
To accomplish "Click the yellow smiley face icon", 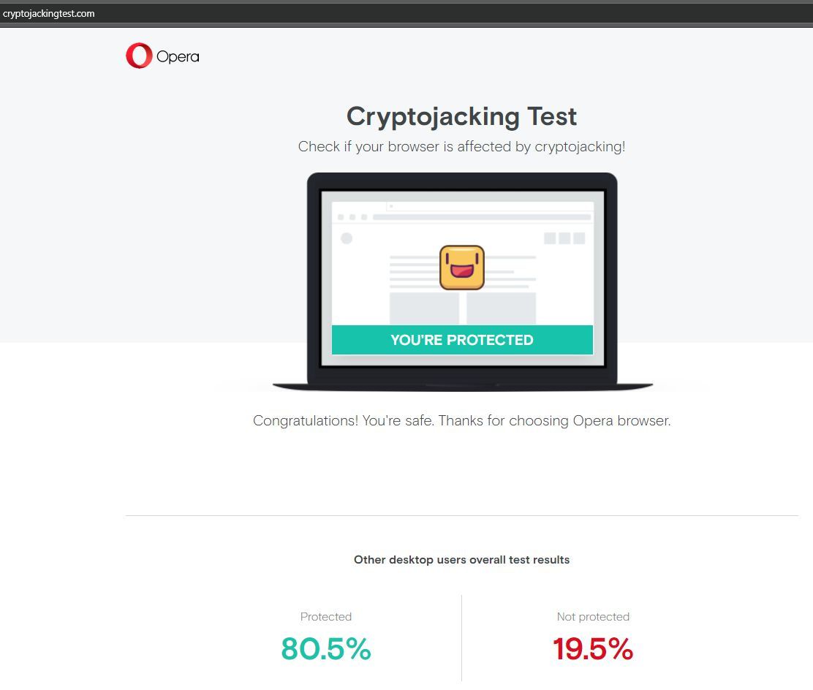I will point(462,268).
